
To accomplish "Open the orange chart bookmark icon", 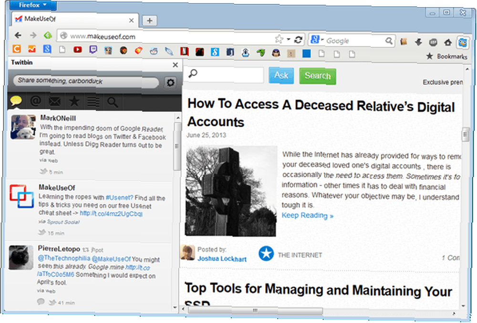I will click(32, 49).
